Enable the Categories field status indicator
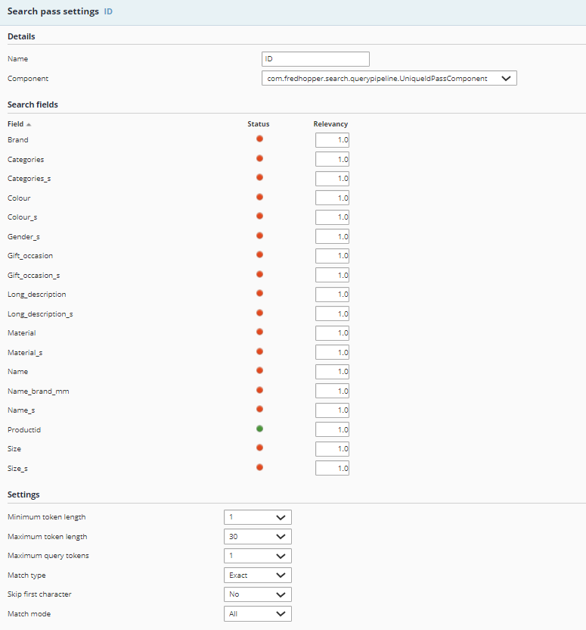The width and height of the screenshot is (586, 630). (x=259, y=158)
